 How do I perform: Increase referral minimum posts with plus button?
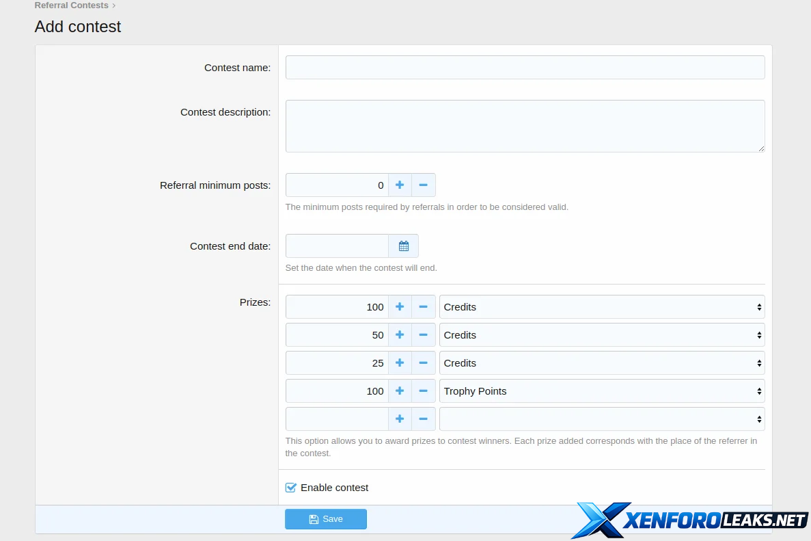[x=400, y=185]
